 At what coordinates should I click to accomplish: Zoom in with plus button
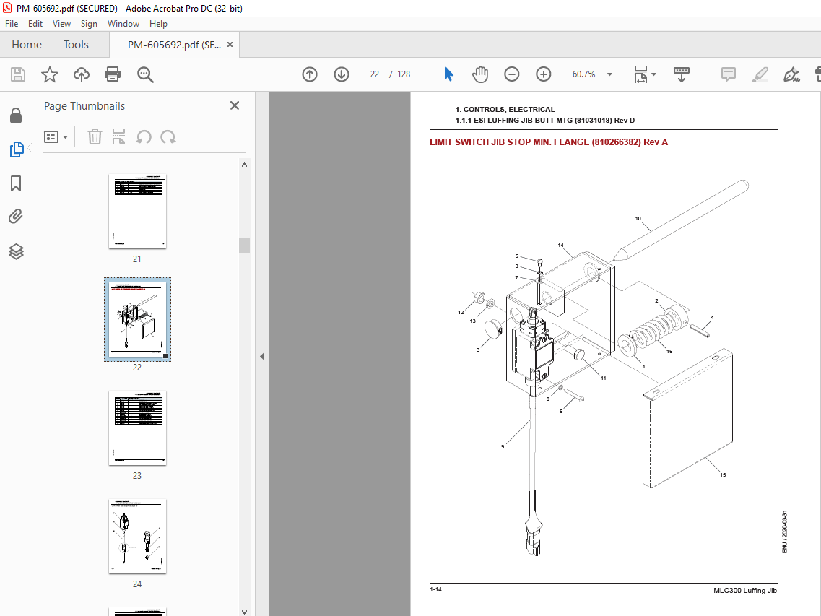[544, 74]
